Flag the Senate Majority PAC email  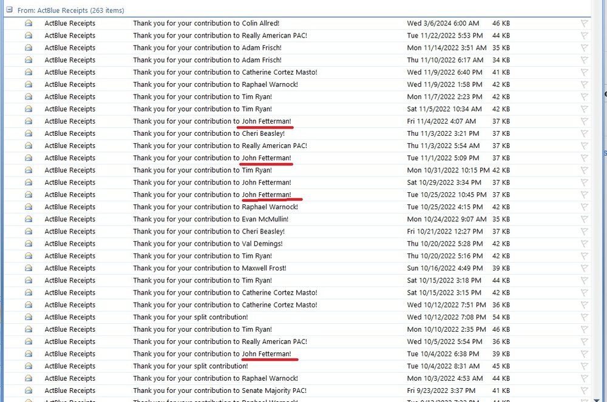tap(584, 390)
